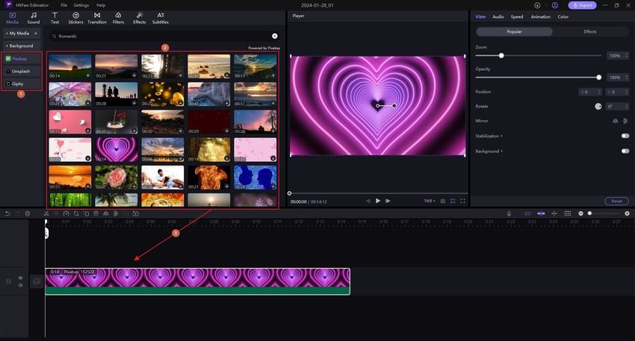
Task: Click the crop frame icon in player
Action: pos(453,201)
